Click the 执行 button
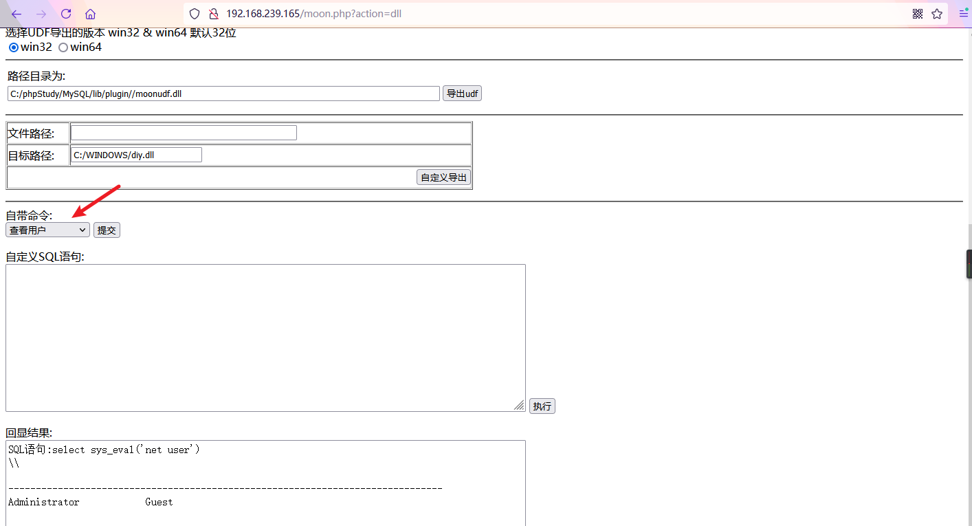This screenshot has width=972, height=526. [542, 406]
